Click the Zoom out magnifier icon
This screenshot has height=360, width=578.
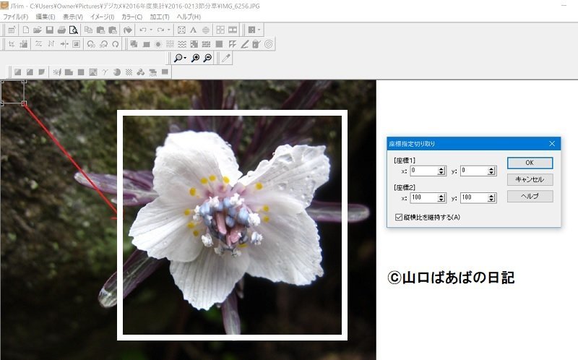coord(207,58)
